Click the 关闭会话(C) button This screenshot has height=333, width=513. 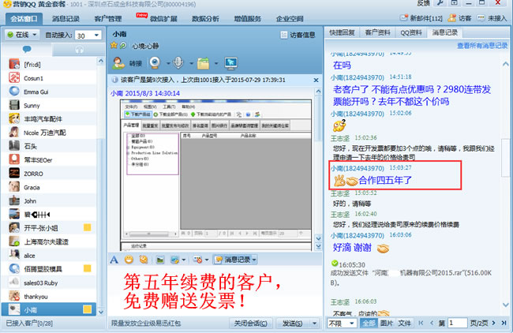(251, 324)
